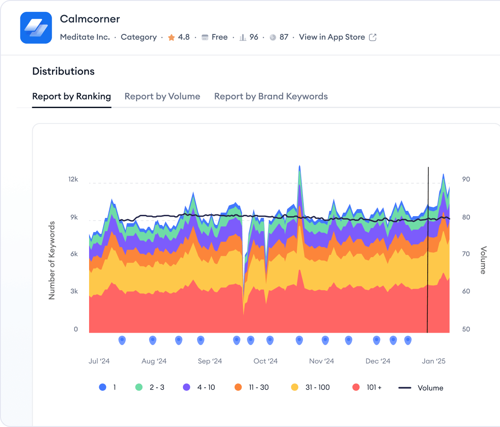This screenshot has width=500, height=427.
Task: Click the orange rating star icon
Action: coord(172,37)
